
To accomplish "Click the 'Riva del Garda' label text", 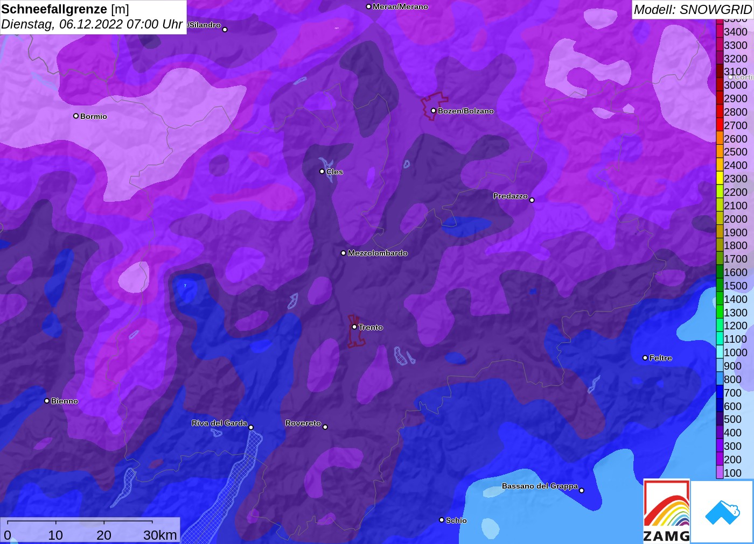I will 220,423.
